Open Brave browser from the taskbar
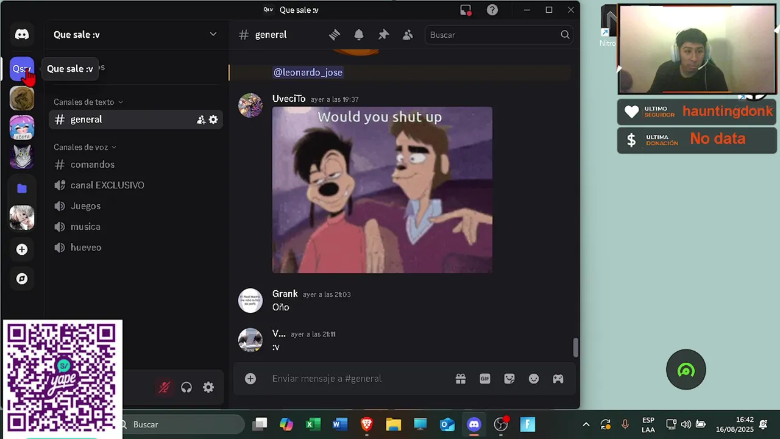Screen dimensions: 780x439 pyautogui.click(x=367, y=424)
